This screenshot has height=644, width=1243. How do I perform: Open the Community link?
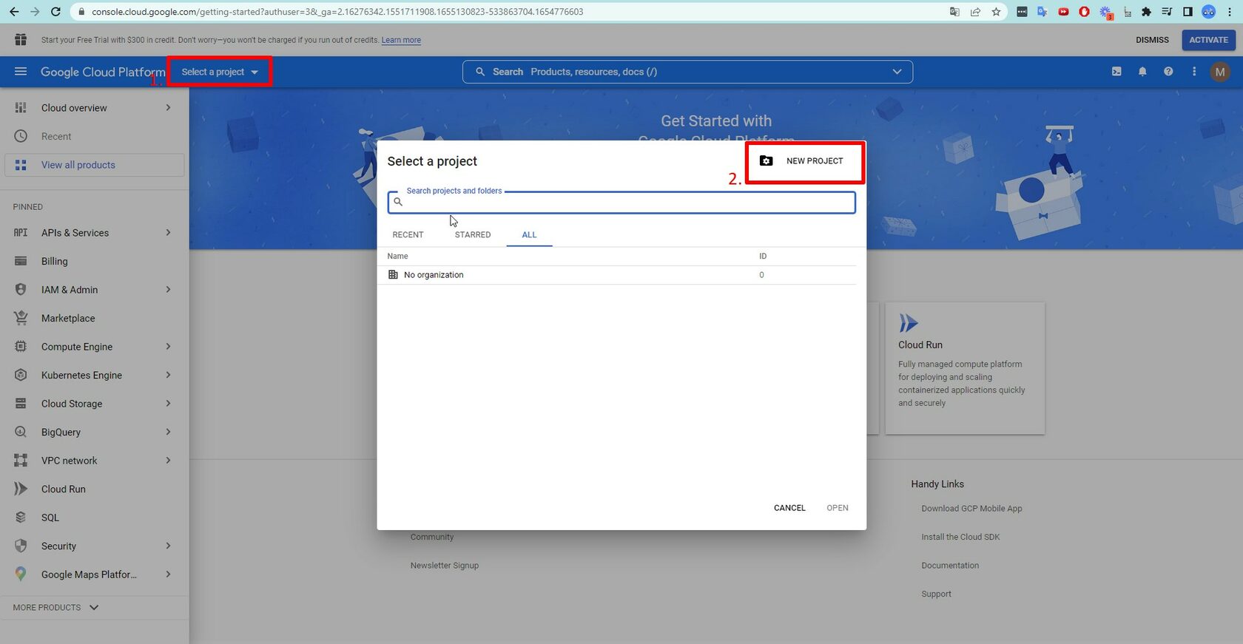[432, 537]
